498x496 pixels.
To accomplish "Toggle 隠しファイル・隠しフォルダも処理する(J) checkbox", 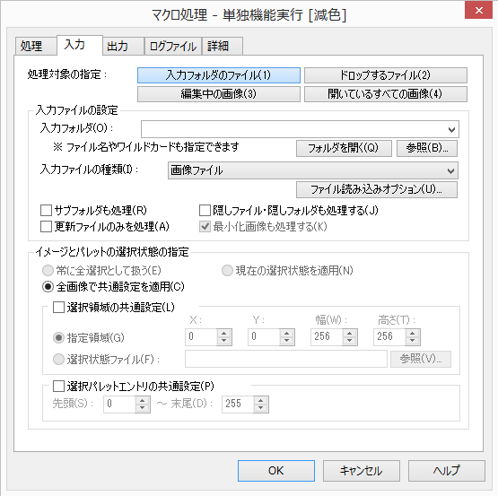I will pyautogui.click(x=205, y=210).
